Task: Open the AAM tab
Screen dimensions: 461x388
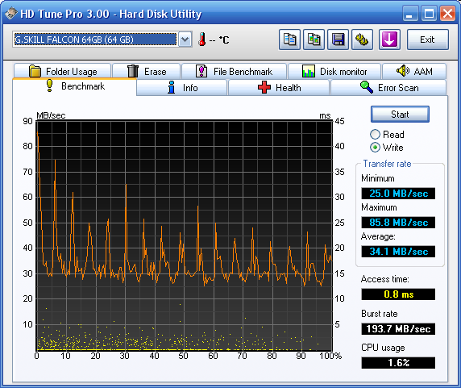Action: tap(414, 71)
